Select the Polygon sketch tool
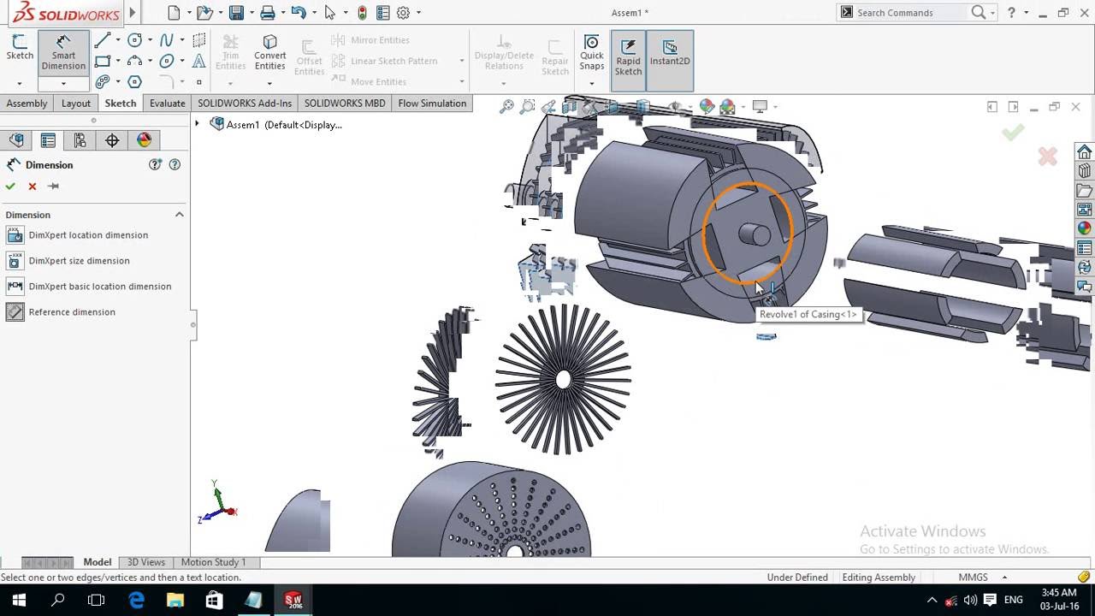This screenshot has height=616, width=1095. point(134,82)
